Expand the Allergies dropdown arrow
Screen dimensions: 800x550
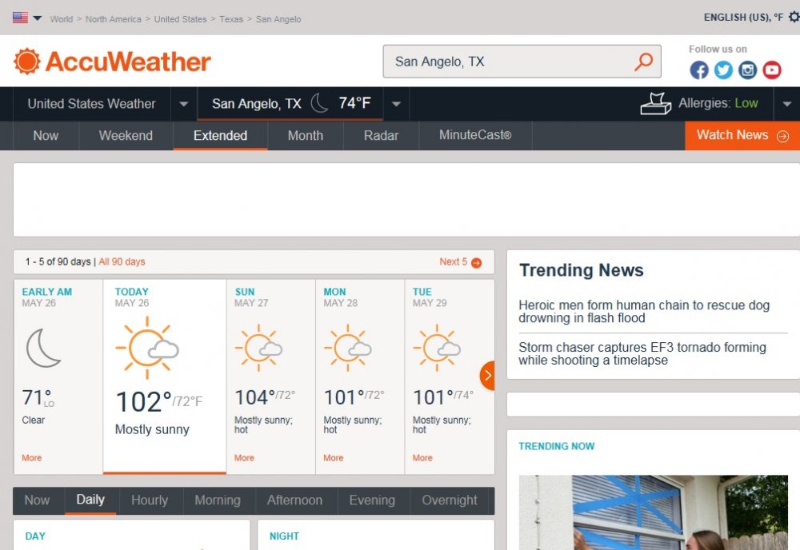(x=786, y=104)
